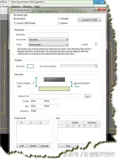Click the Size first value field
Viewport: 118px width, 159px height.
pos(37,106)
